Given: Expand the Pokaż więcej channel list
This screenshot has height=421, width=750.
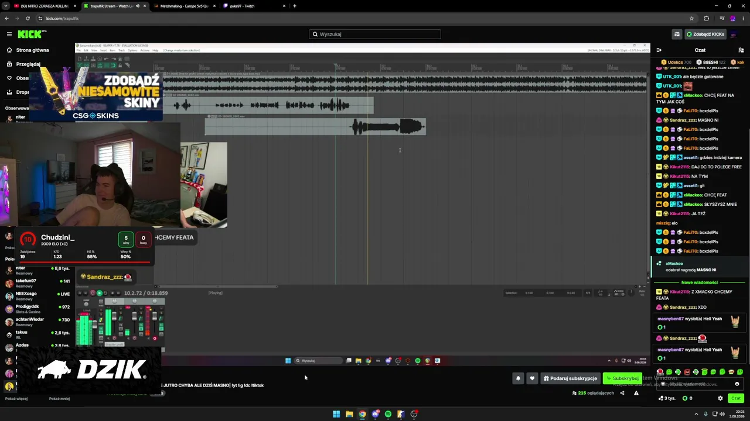Looking at the screenshot, I should (16, 399).
